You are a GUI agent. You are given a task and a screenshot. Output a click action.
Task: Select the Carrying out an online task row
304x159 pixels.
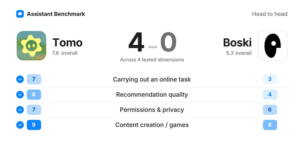[x=152, y=79]
